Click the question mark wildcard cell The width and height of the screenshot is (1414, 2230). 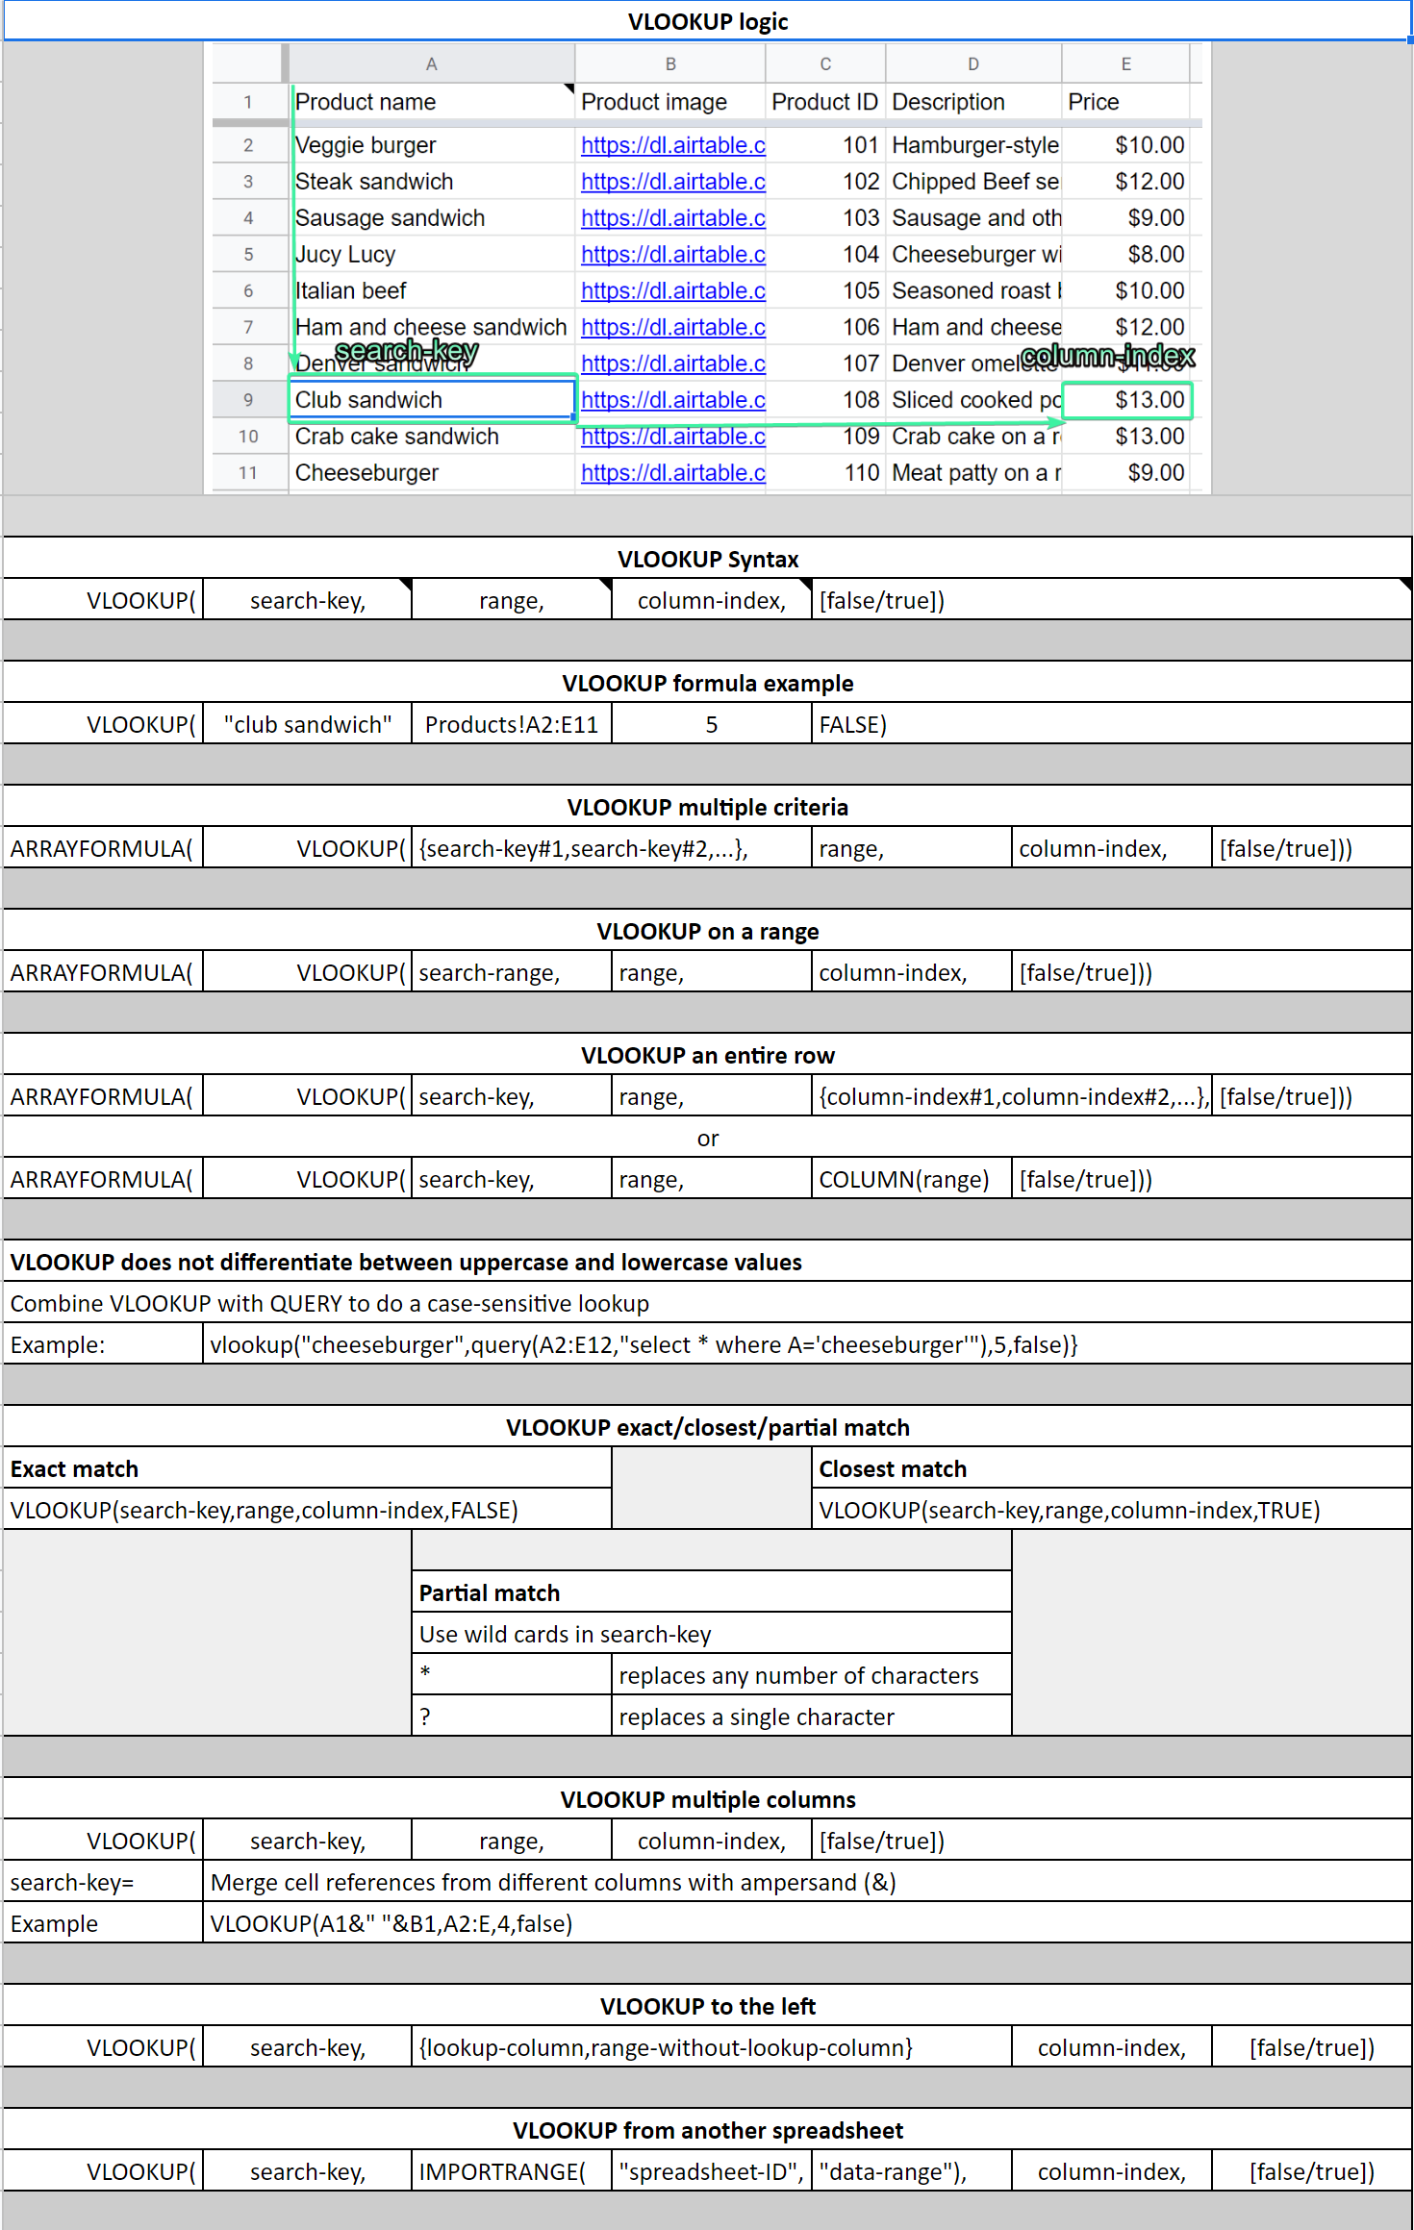(x=512, y=1716)
